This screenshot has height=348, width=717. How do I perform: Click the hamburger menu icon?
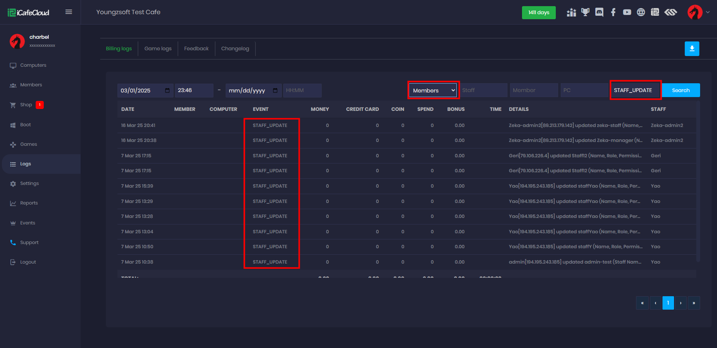tap(69, 12)
